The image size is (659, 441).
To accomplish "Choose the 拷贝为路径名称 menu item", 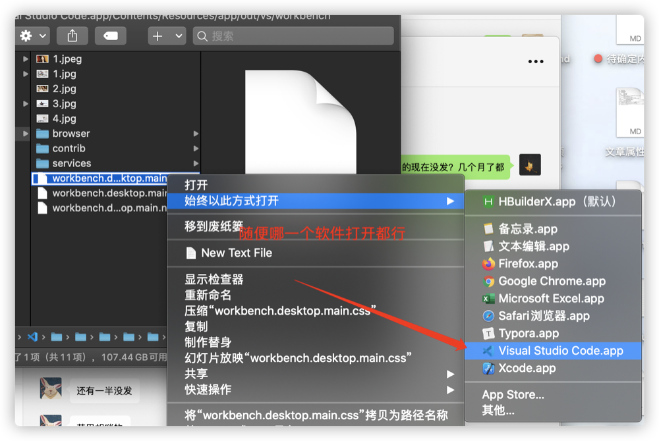I will pyautogui.click(x=315, y=415).
